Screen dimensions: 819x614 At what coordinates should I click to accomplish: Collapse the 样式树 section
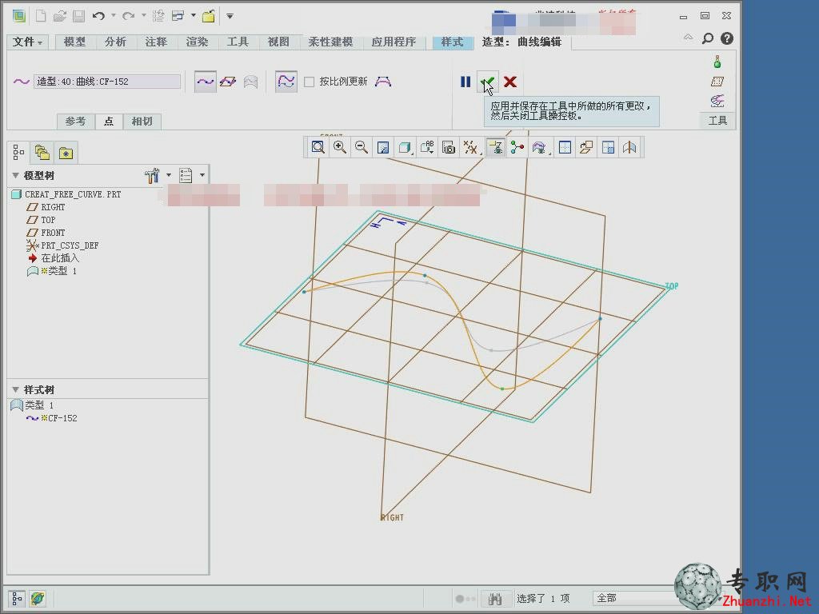coord(15,389)
